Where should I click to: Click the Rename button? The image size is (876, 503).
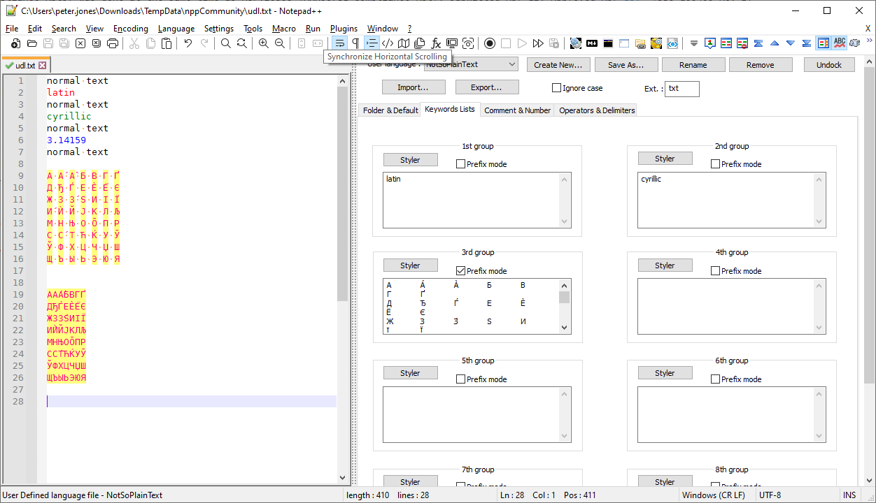pyautogui.click(x=693, y=65)
